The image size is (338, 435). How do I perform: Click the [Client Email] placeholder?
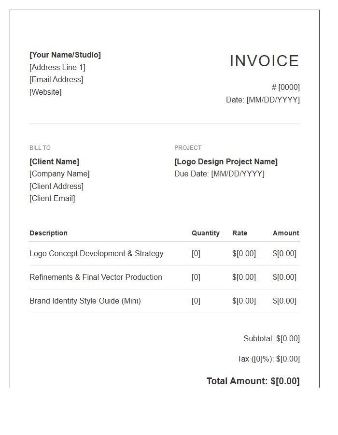52,198
